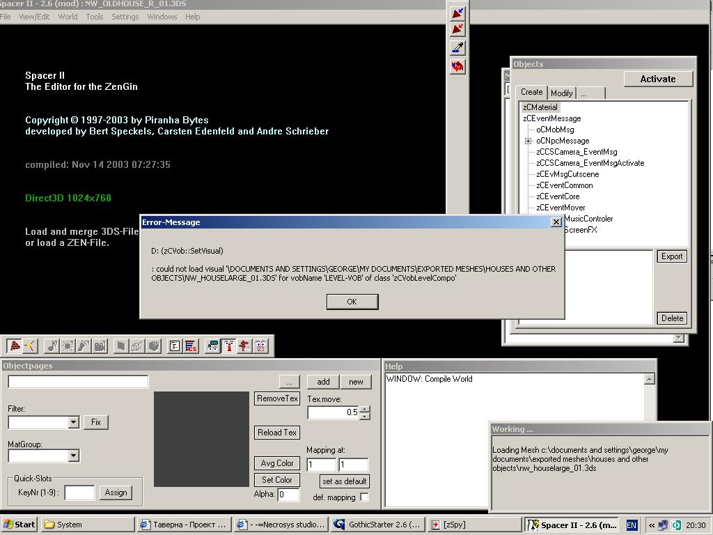
Task: Open the View/Edit menu
Action: (34, 17)
